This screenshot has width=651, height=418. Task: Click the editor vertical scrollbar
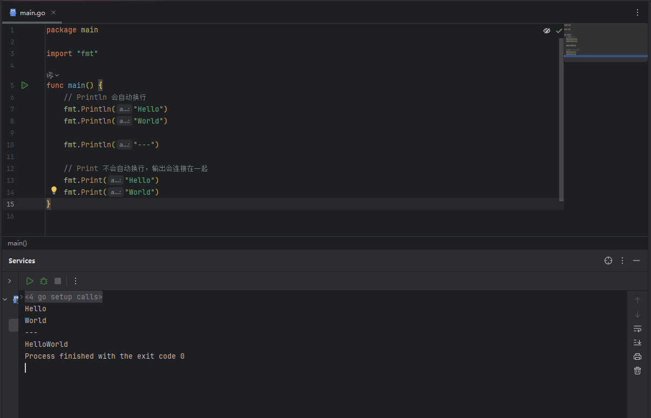[x=561, y=119]
